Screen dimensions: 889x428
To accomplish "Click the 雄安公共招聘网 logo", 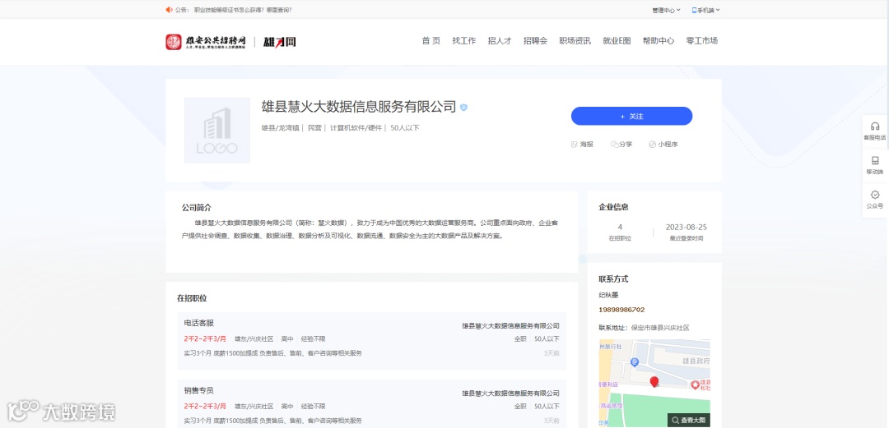I will [x=206, y=42].
